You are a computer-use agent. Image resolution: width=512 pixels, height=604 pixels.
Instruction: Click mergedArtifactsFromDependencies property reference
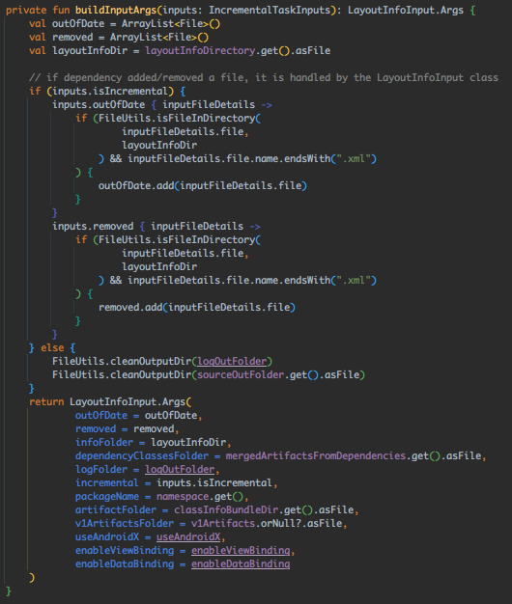[x=316, y=455]
